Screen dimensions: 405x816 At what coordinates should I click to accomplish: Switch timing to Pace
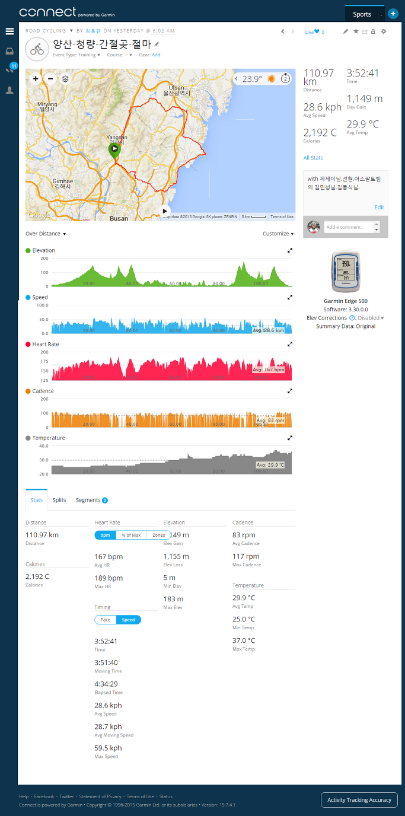coord(105,620)
